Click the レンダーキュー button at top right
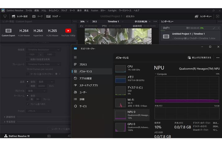The height and width of the screenshot is (148, 222). [x=203, y=16]
